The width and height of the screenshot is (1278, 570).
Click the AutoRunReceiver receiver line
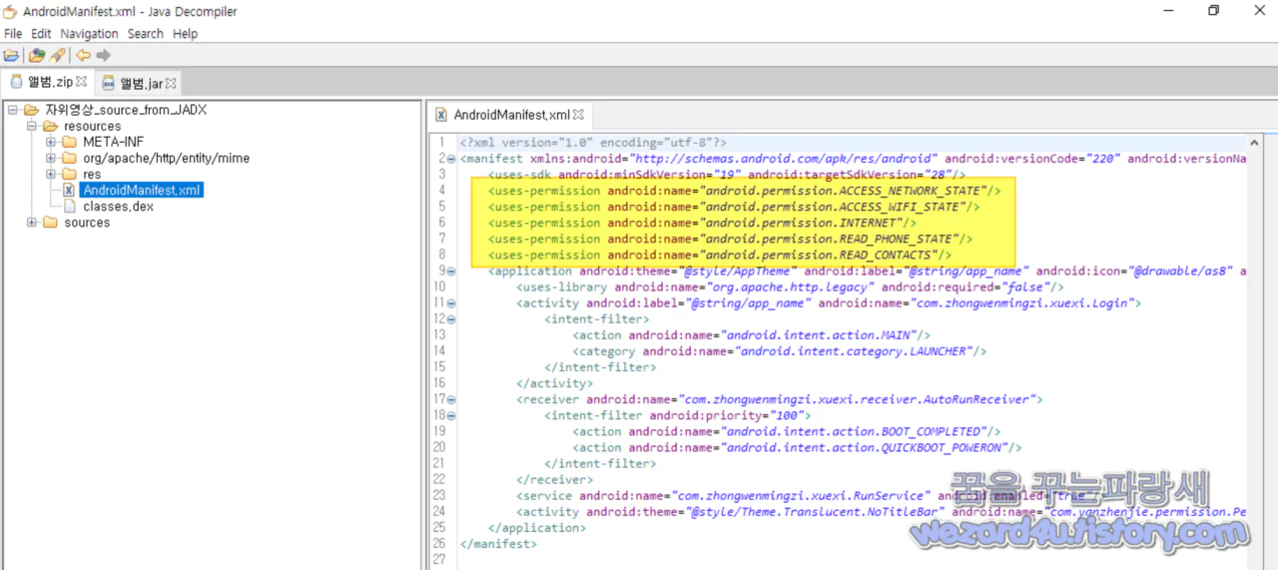coord(779,399)
